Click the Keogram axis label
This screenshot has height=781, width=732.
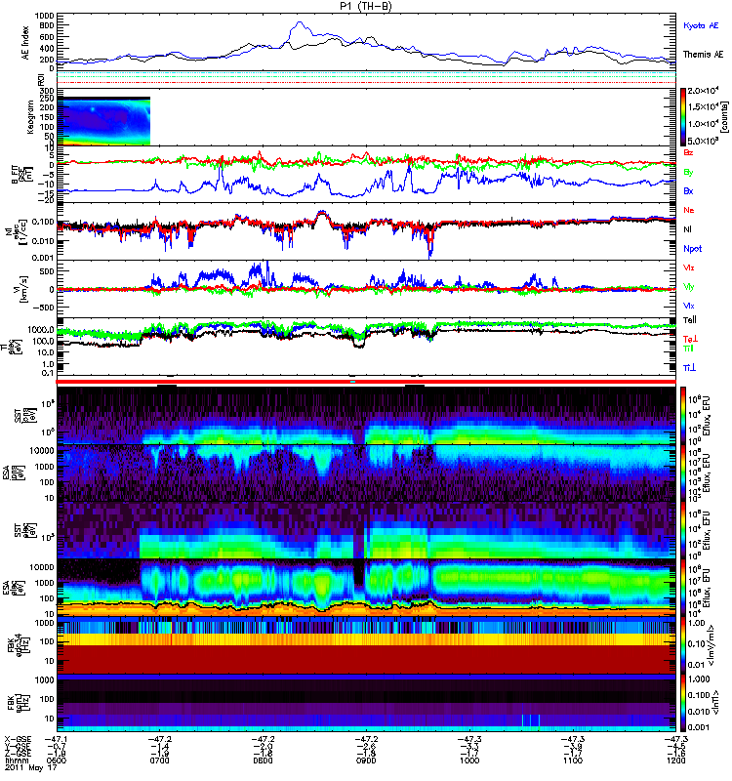tap(30, 116)
